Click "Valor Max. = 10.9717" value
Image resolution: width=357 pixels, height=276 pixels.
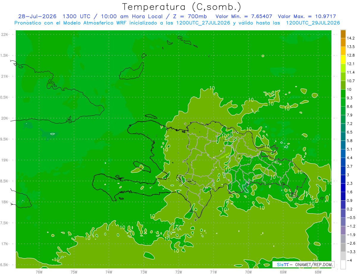pyautogui.click(x=307, y=16)
